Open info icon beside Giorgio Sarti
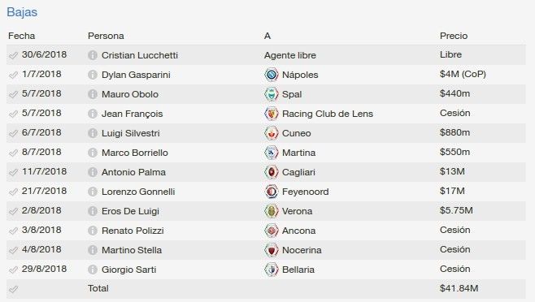This screenshot has width=535, height=302. pos(93,270)
